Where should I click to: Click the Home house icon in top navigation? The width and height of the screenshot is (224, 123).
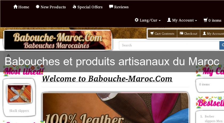coord(15,7)
